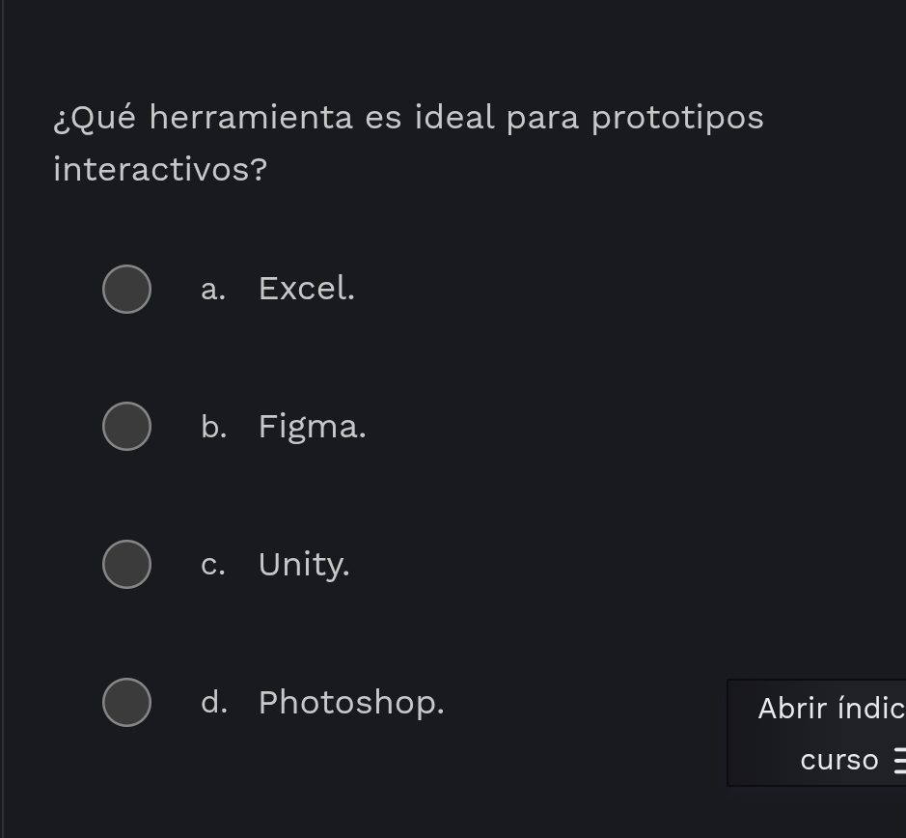Click the word 'curso' in the index button
906x838 pixels.
pos(838,761)
